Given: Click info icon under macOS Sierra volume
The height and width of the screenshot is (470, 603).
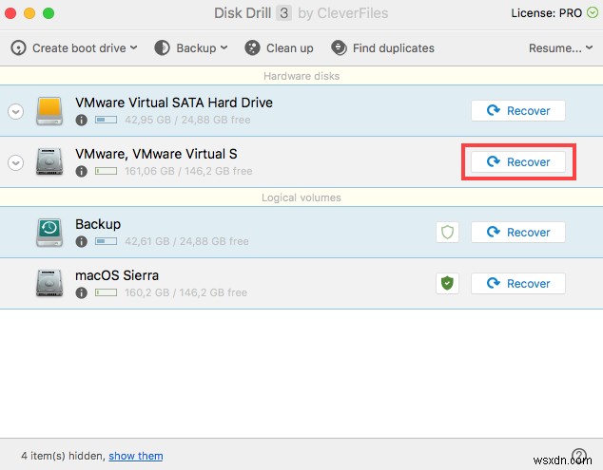Looking at the screenshot, I should [x=81, y=293].
